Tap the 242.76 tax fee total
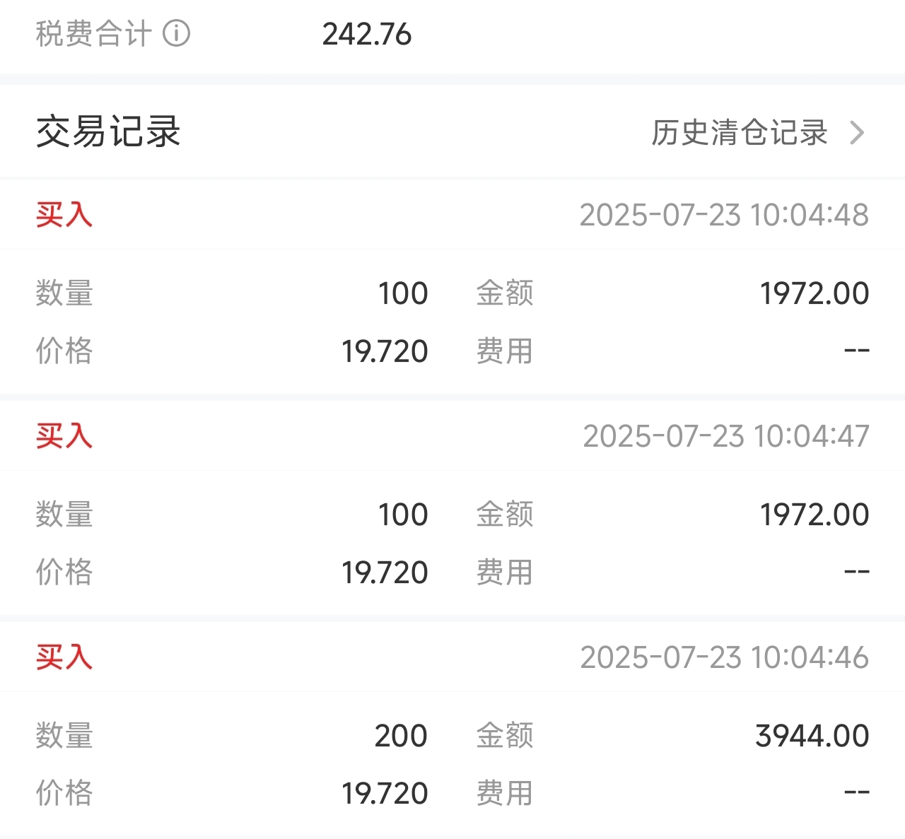905x839 pixels. click(x=367, y=34)
